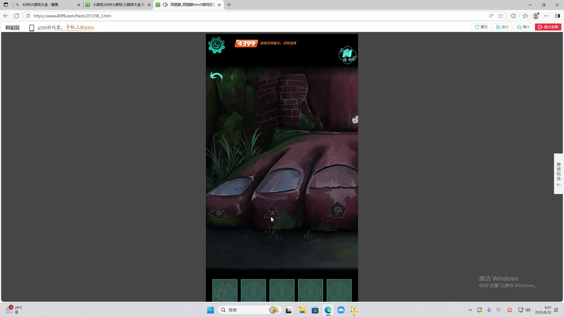This screenshot has width=564, height=317.
Task: Show hidden icons in system tray
Action: (470, 310)
